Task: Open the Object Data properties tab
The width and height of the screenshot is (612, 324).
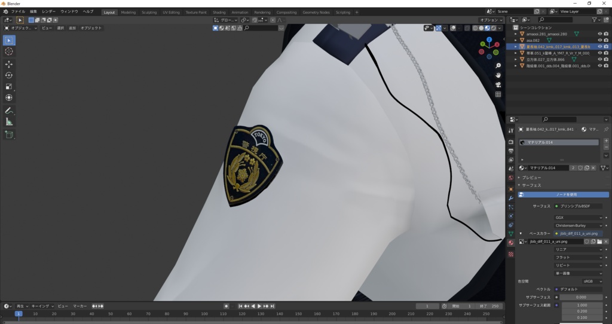Action: [x=511, y=234]
